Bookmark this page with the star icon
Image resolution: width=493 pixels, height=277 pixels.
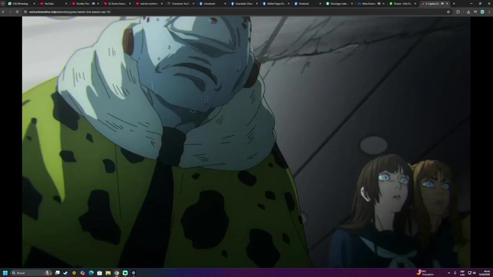point(448,12)
